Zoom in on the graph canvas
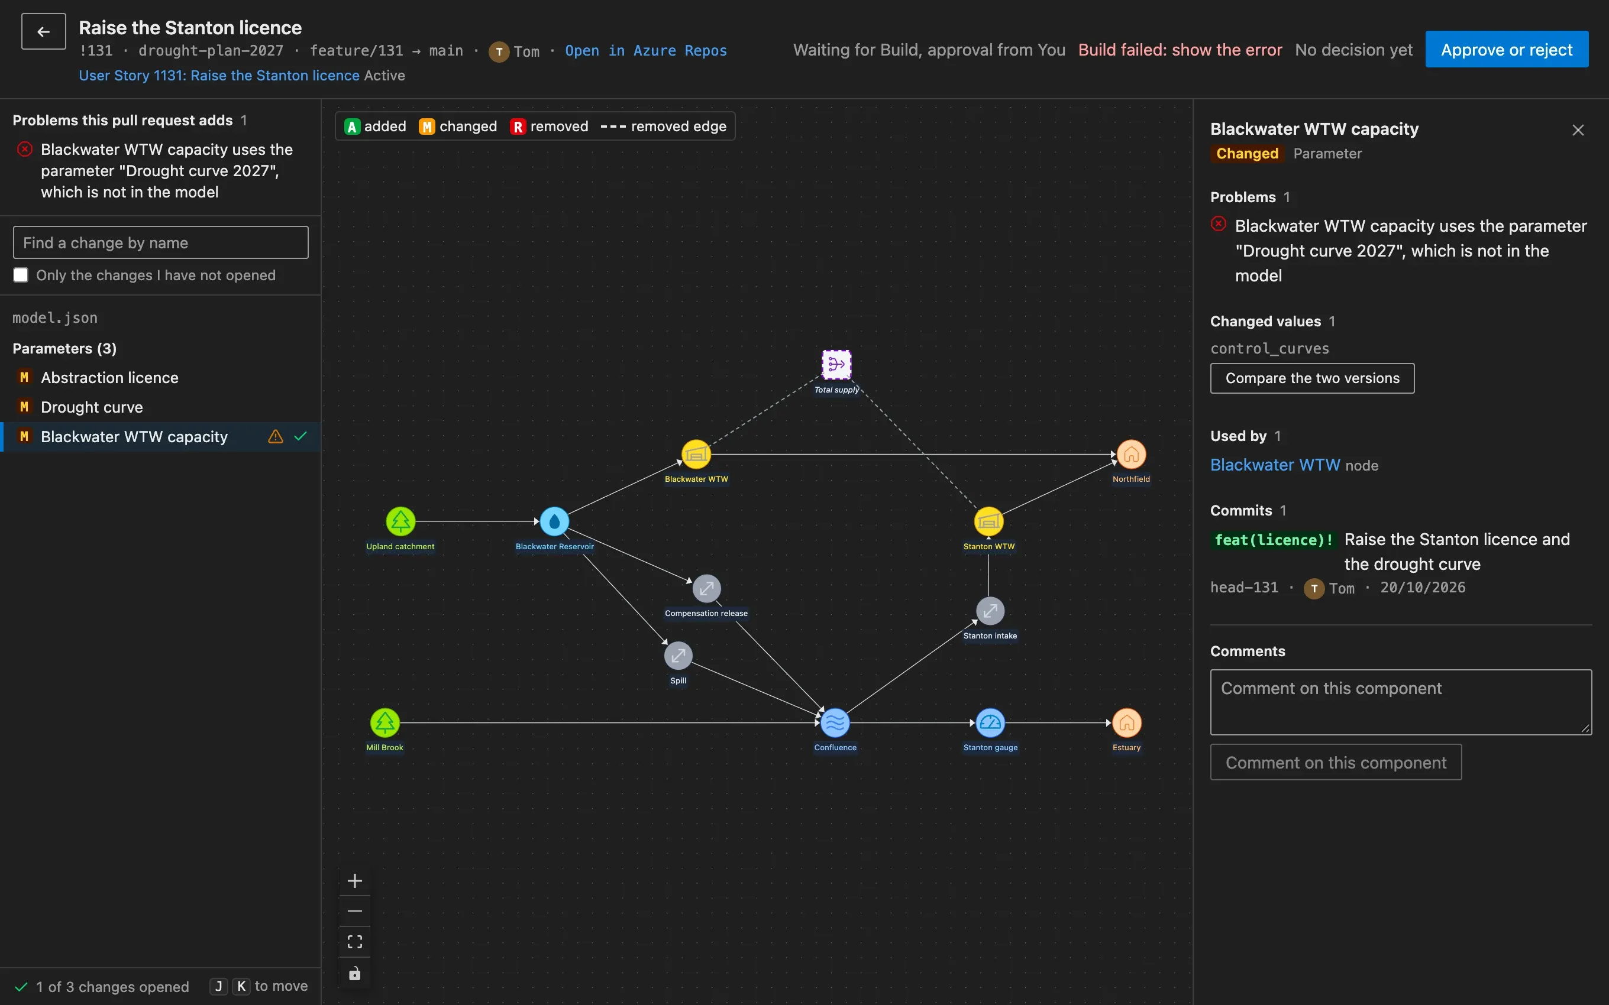The image size is (1609, 1005). pyautogui.click(x=355, y=881)
